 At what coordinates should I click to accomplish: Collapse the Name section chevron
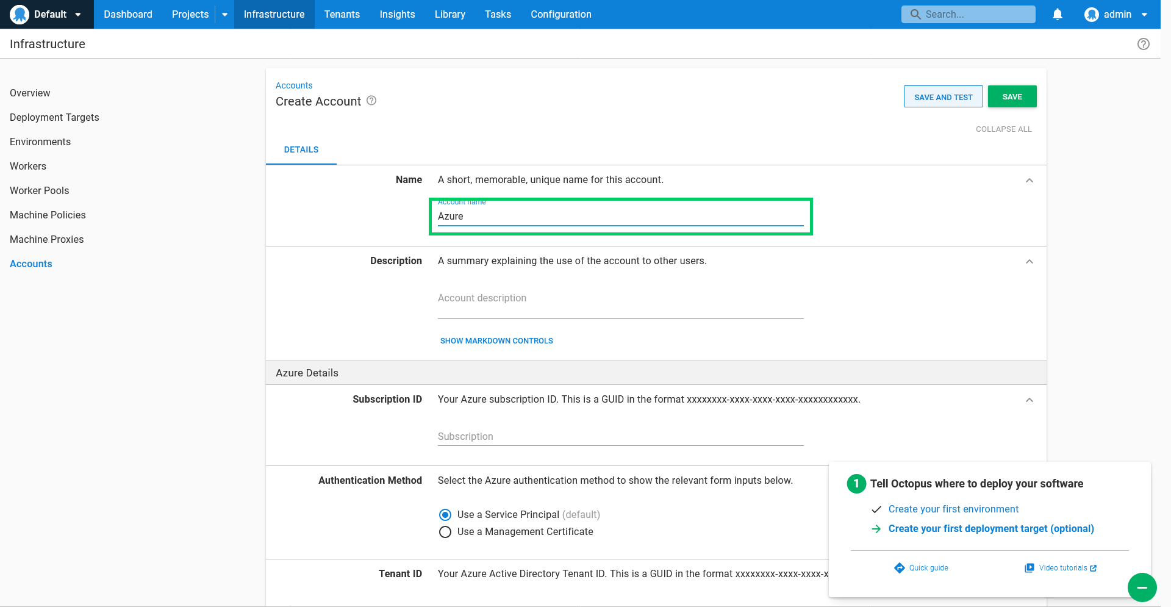pos(1030,181)
